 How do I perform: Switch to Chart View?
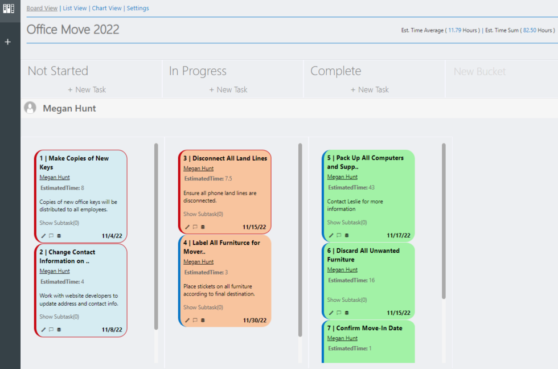pos(106,8)
